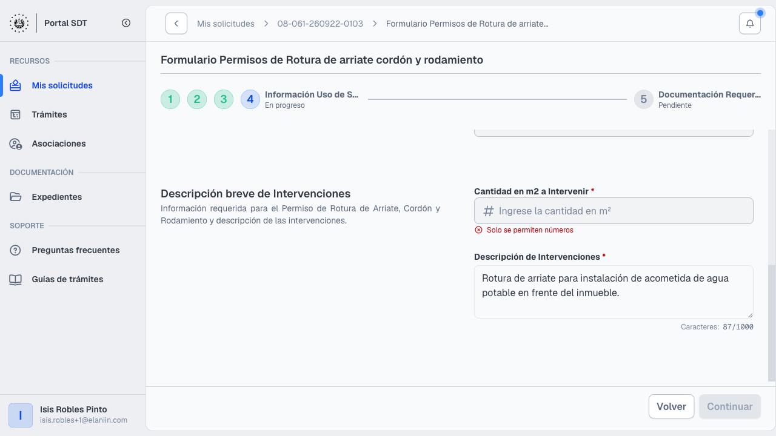Click the Asociaciones people icon

(x=16, y=144)
